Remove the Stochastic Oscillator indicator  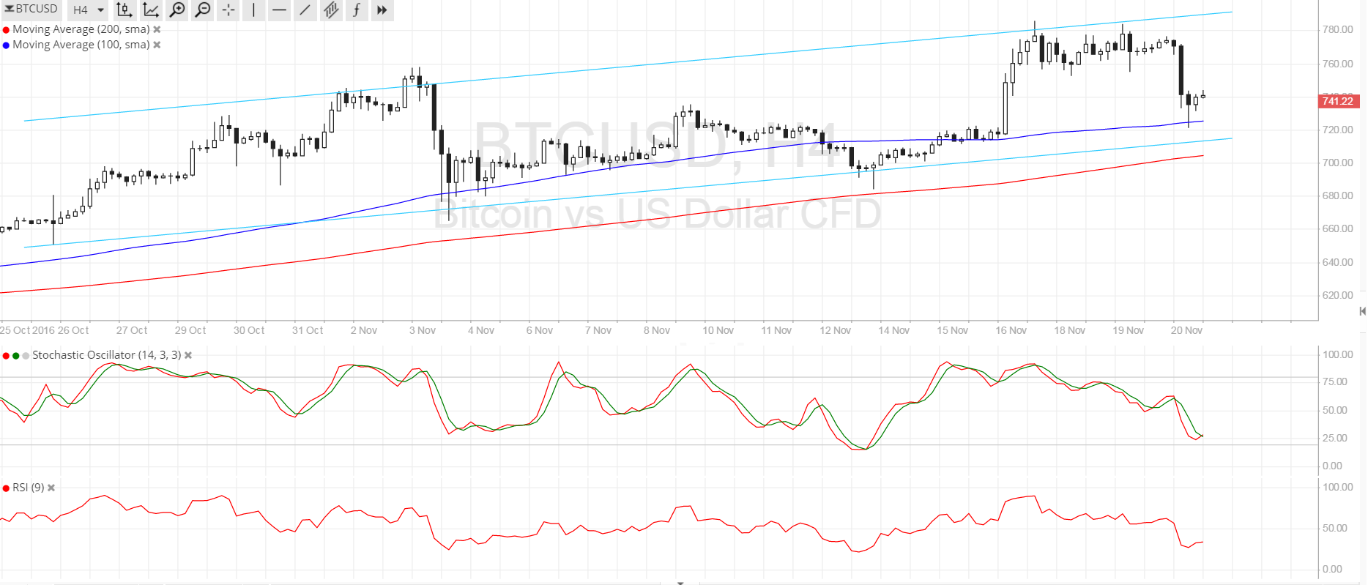pos(188,355)
